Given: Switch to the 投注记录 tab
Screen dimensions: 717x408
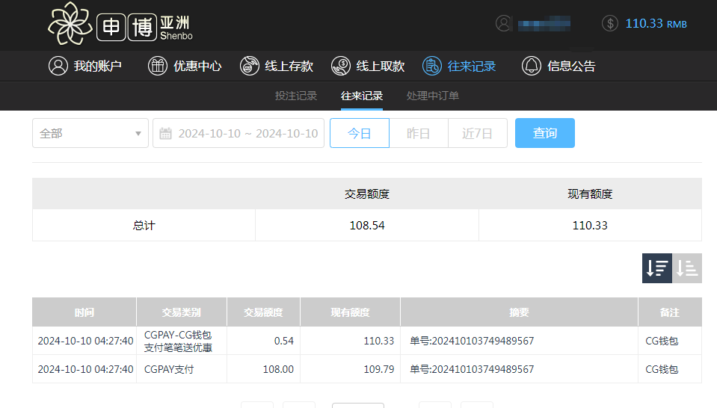Looking at the screenshot, I should [x=296, y=96].
